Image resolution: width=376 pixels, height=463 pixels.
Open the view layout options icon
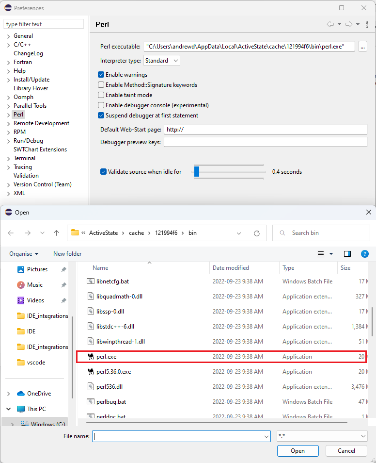(321, 254)
